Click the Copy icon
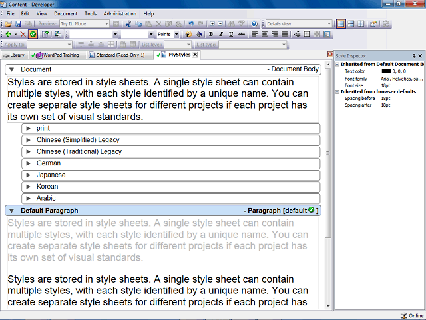The width and height of the screenshot is (426, 320). coord(138,24)
